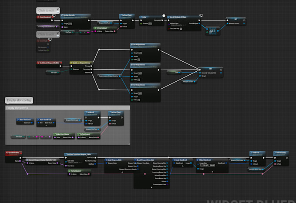
Task: Click Index field of bottom Set Widget Index
Action: (x=139, y=100)
